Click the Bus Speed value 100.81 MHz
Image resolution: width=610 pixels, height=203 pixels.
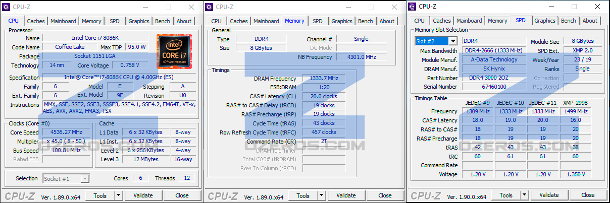[67, 151]
